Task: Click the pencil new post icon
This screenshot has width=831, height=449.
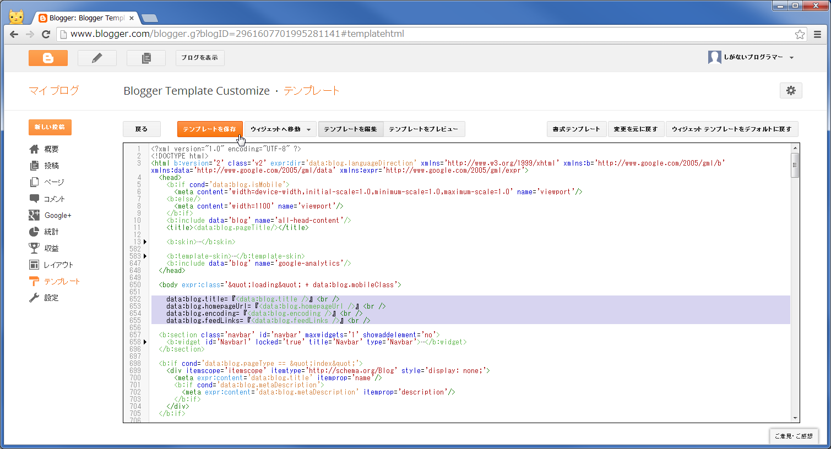Action: [97, 58]
